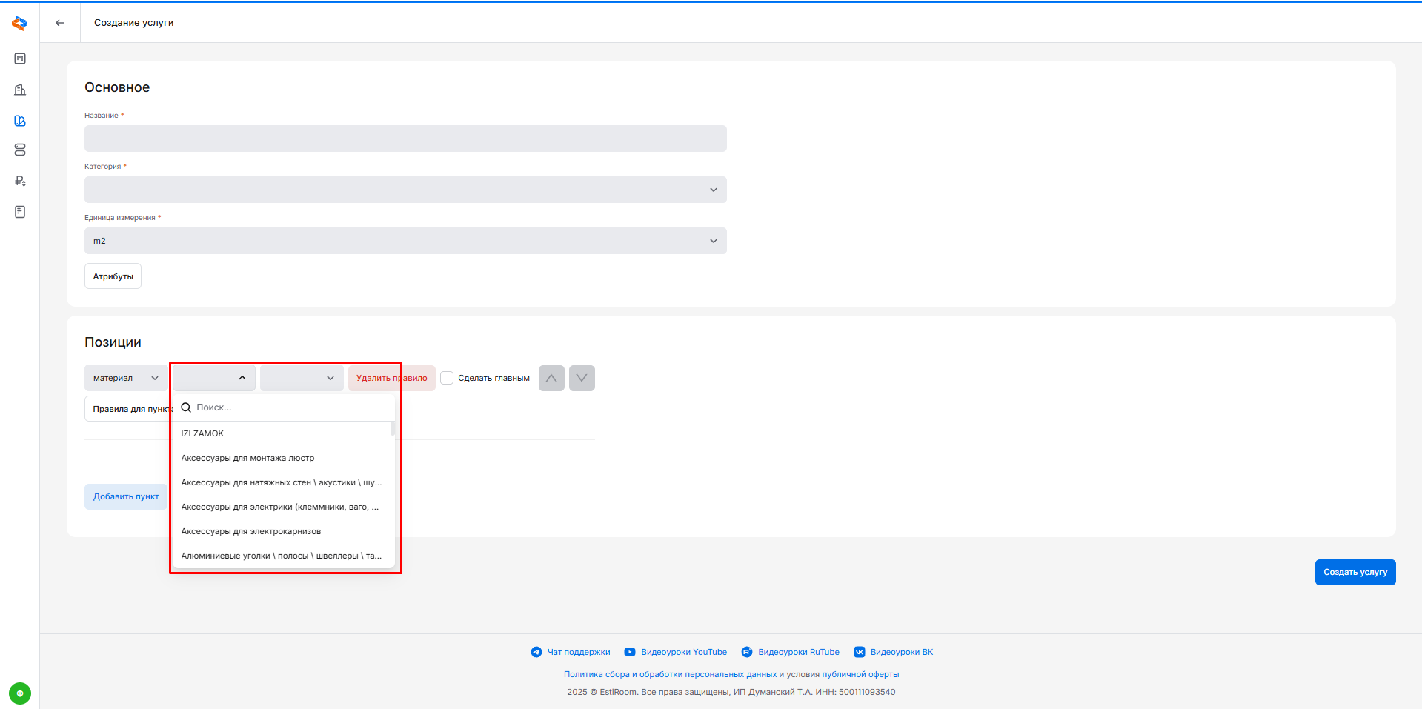
Task: Open the 'материал' type dropdown
Action: pos(125,378)
